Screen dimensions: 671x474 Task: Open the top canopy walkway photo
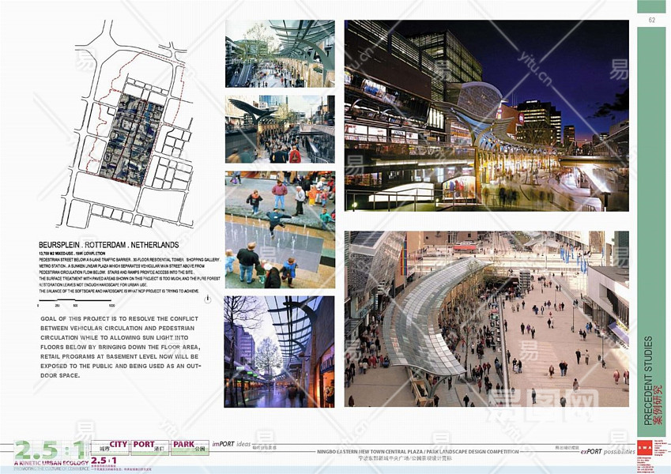280,54
